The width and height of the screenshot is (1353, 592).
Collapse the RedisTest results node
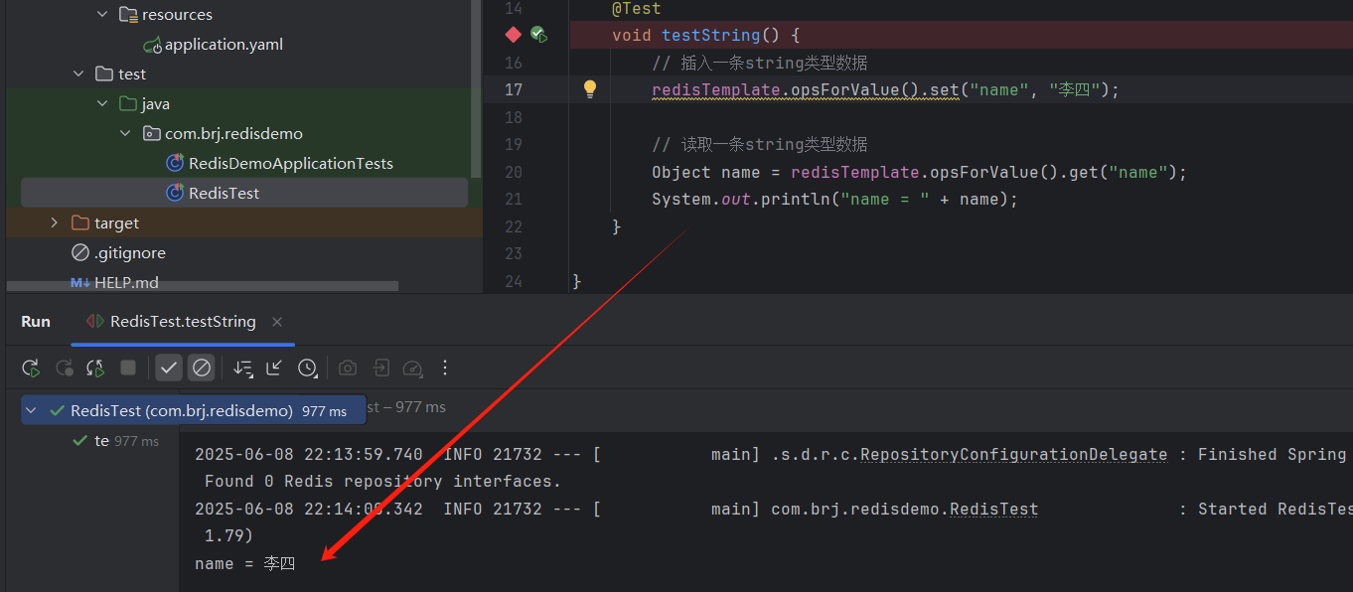pos(31,408)
